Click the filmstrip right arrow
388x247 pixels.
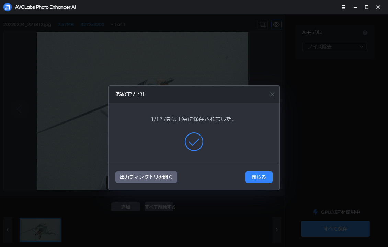tap(277, 230)
